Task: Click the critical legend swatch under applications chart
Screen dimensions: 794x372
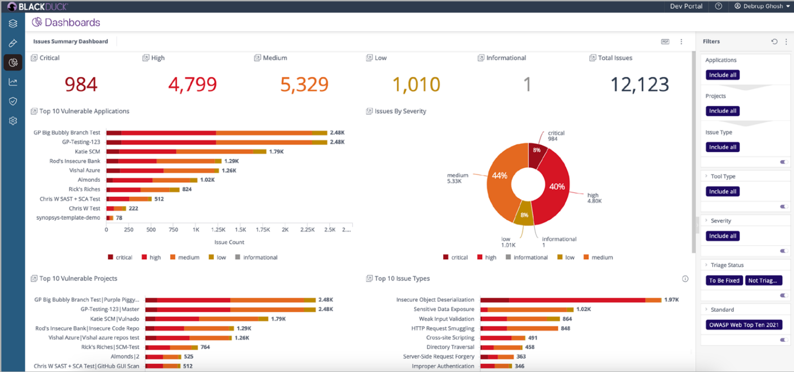Action: pyautogui.click(x=110, y=257)
